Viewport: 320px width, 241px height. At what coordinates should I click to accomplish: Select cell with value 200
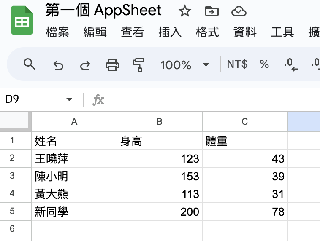[160, 212]
